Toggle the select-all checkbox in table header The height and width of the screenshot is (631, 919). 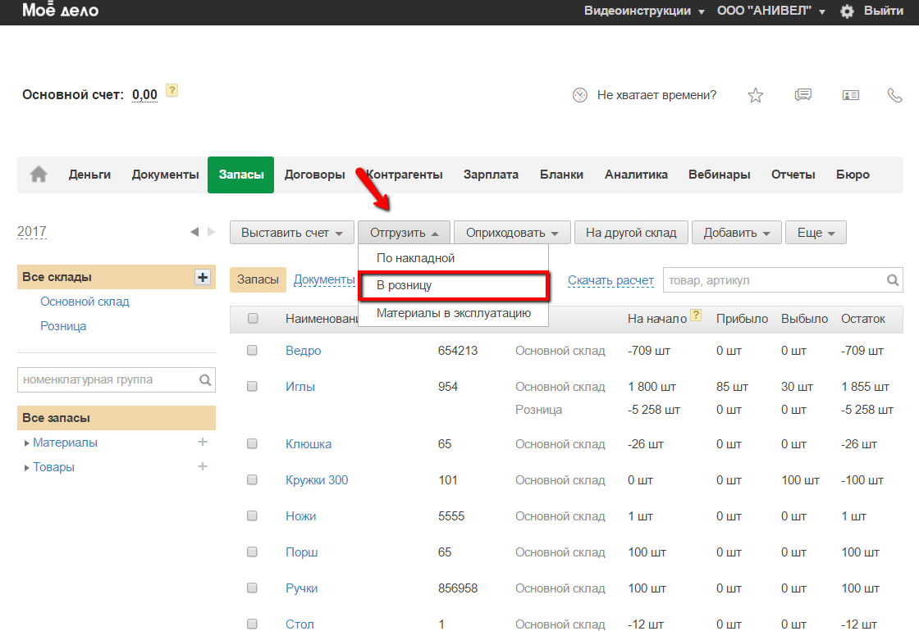[x=253, y=319]
